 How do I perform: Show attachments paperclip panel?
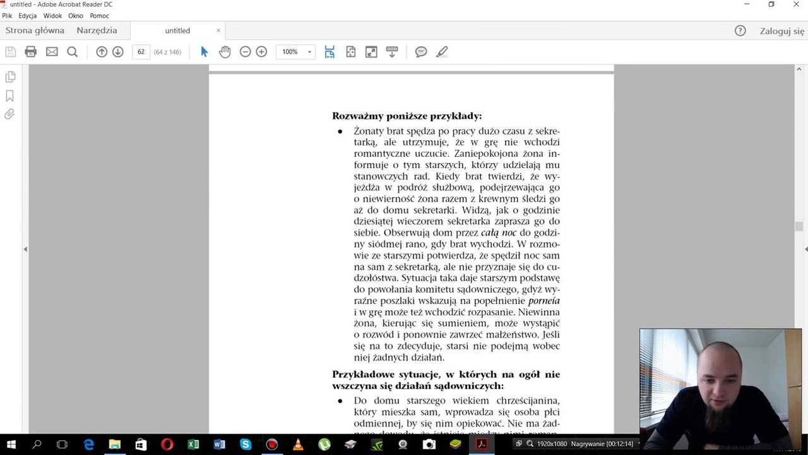pos(10,114)
